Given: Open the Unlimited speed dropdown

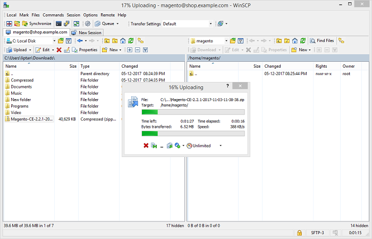Looking at the screenshot, I should pos(221,146).
